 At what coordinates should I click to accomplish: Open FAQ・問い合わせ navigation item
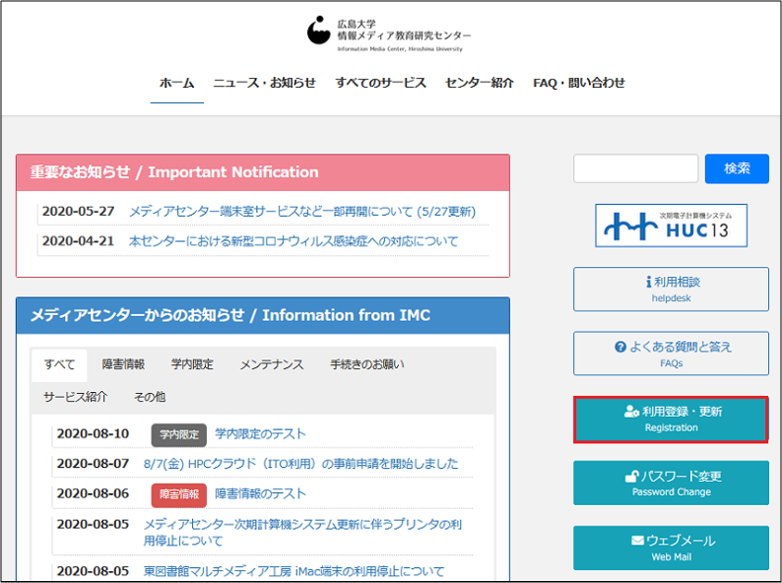pos(579,83)
